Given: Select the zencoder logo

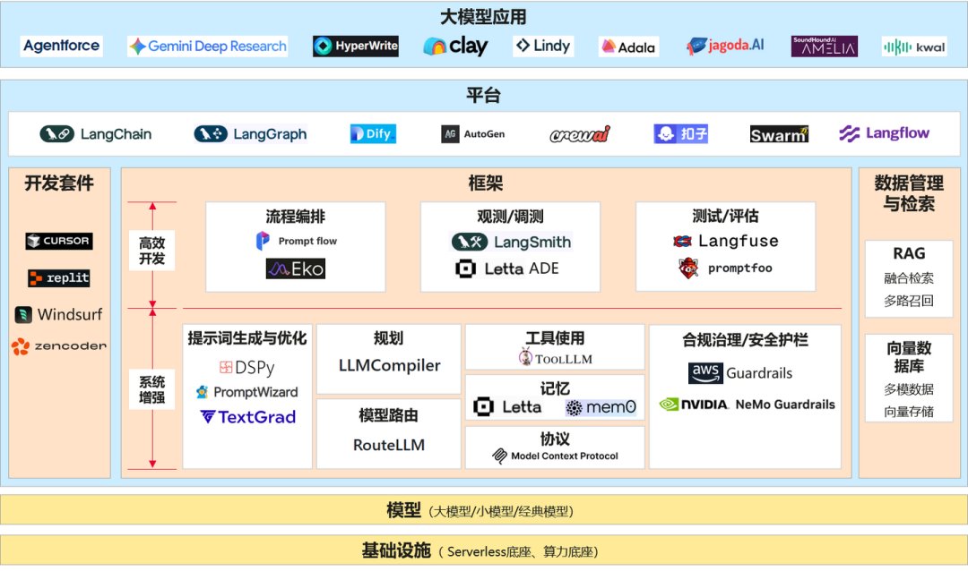Looking at the screenshot, I should point(58,346).
